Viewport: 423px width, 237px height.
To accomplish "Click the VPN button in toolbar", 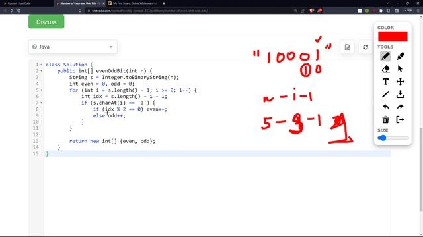I will (x=408, y=11).
